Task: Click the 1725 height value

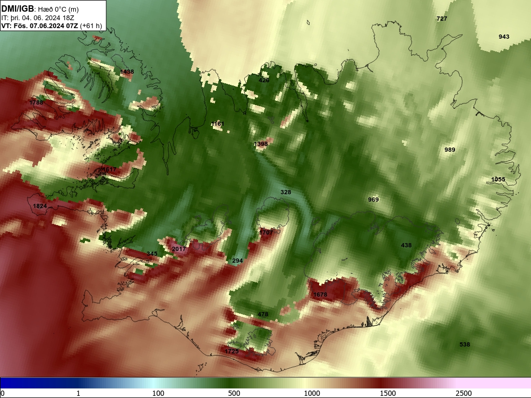Action: coord(232,352)
